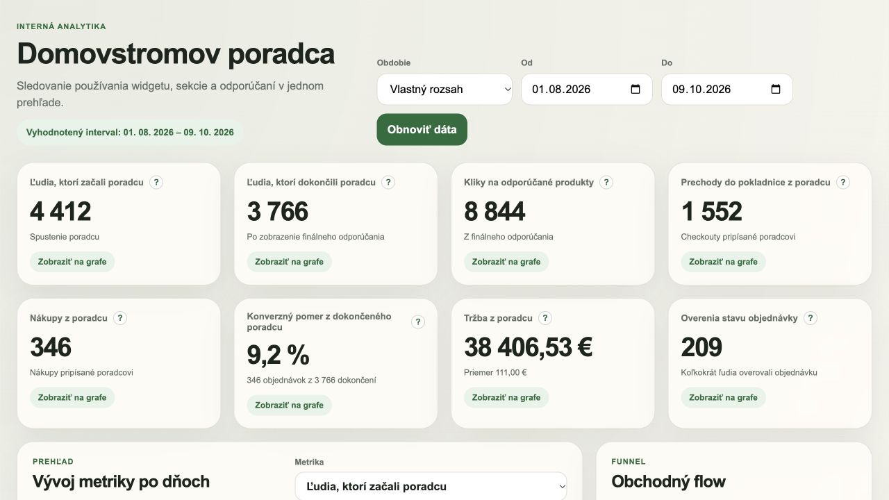Click the Vyhodnotený interval badge
The height and width of the screenshot is (500, 889).
tap(130, 132)
